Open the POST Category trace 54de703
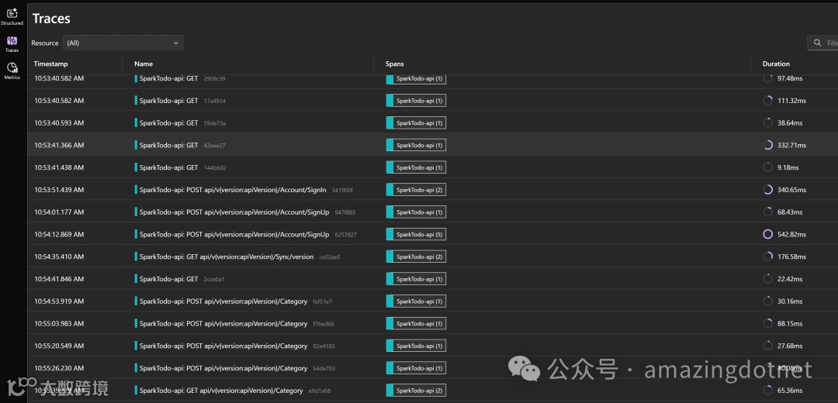The height and width of the screenshot is (403, 838). (x=235, y=368)
